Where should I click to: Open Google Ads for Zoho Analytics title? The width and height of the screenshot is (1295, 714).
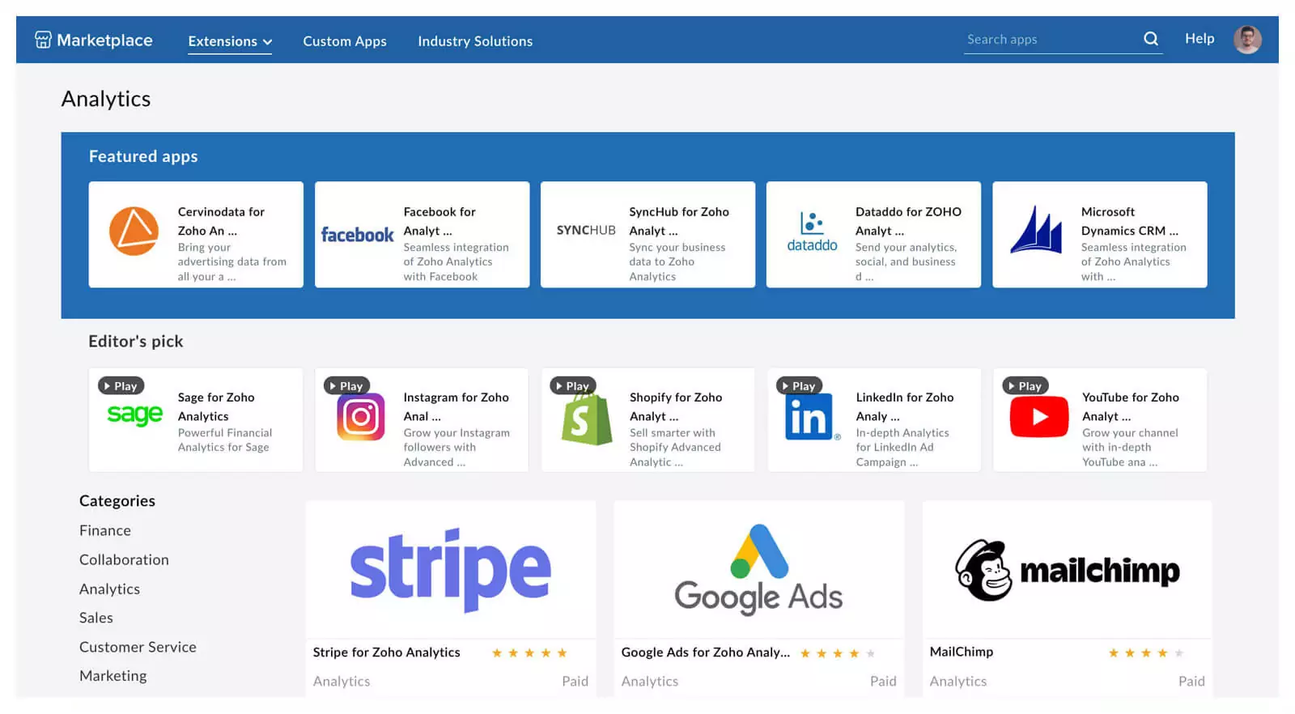pyautogui.click(x=706, y=652)
